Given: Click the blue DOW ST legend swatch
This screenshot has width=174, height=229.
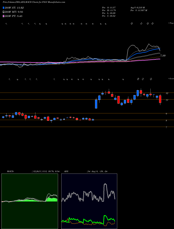Looking at the screenshot, I should click(x=3, y=8).
